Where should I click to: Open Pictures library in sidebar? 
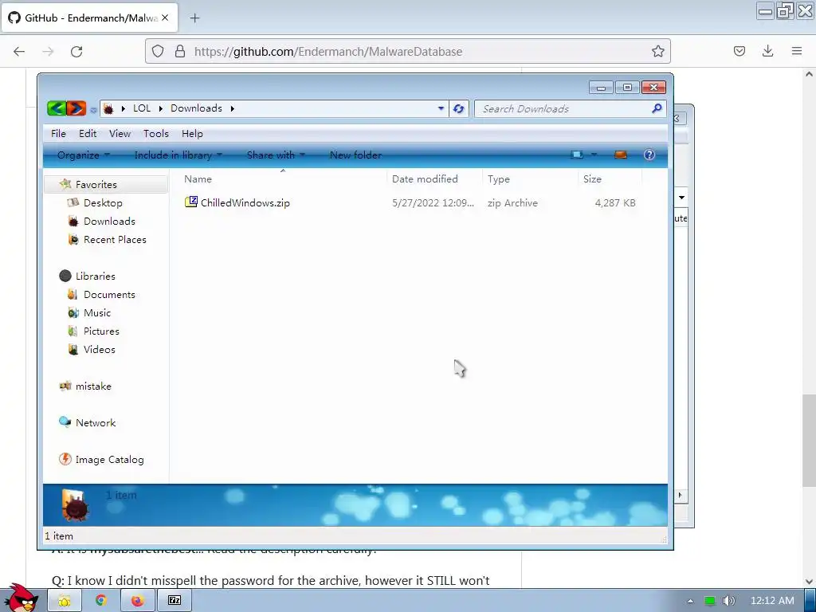pos(101,331)
